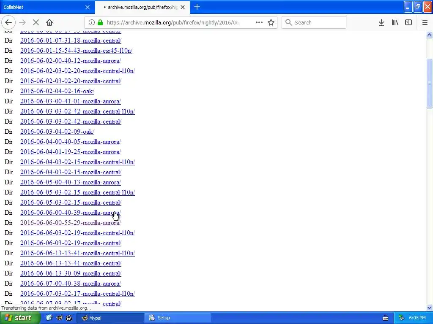
Task: Open 2016-06-04-03-02-15-mozilla-central link
Action: coord(71,172)
